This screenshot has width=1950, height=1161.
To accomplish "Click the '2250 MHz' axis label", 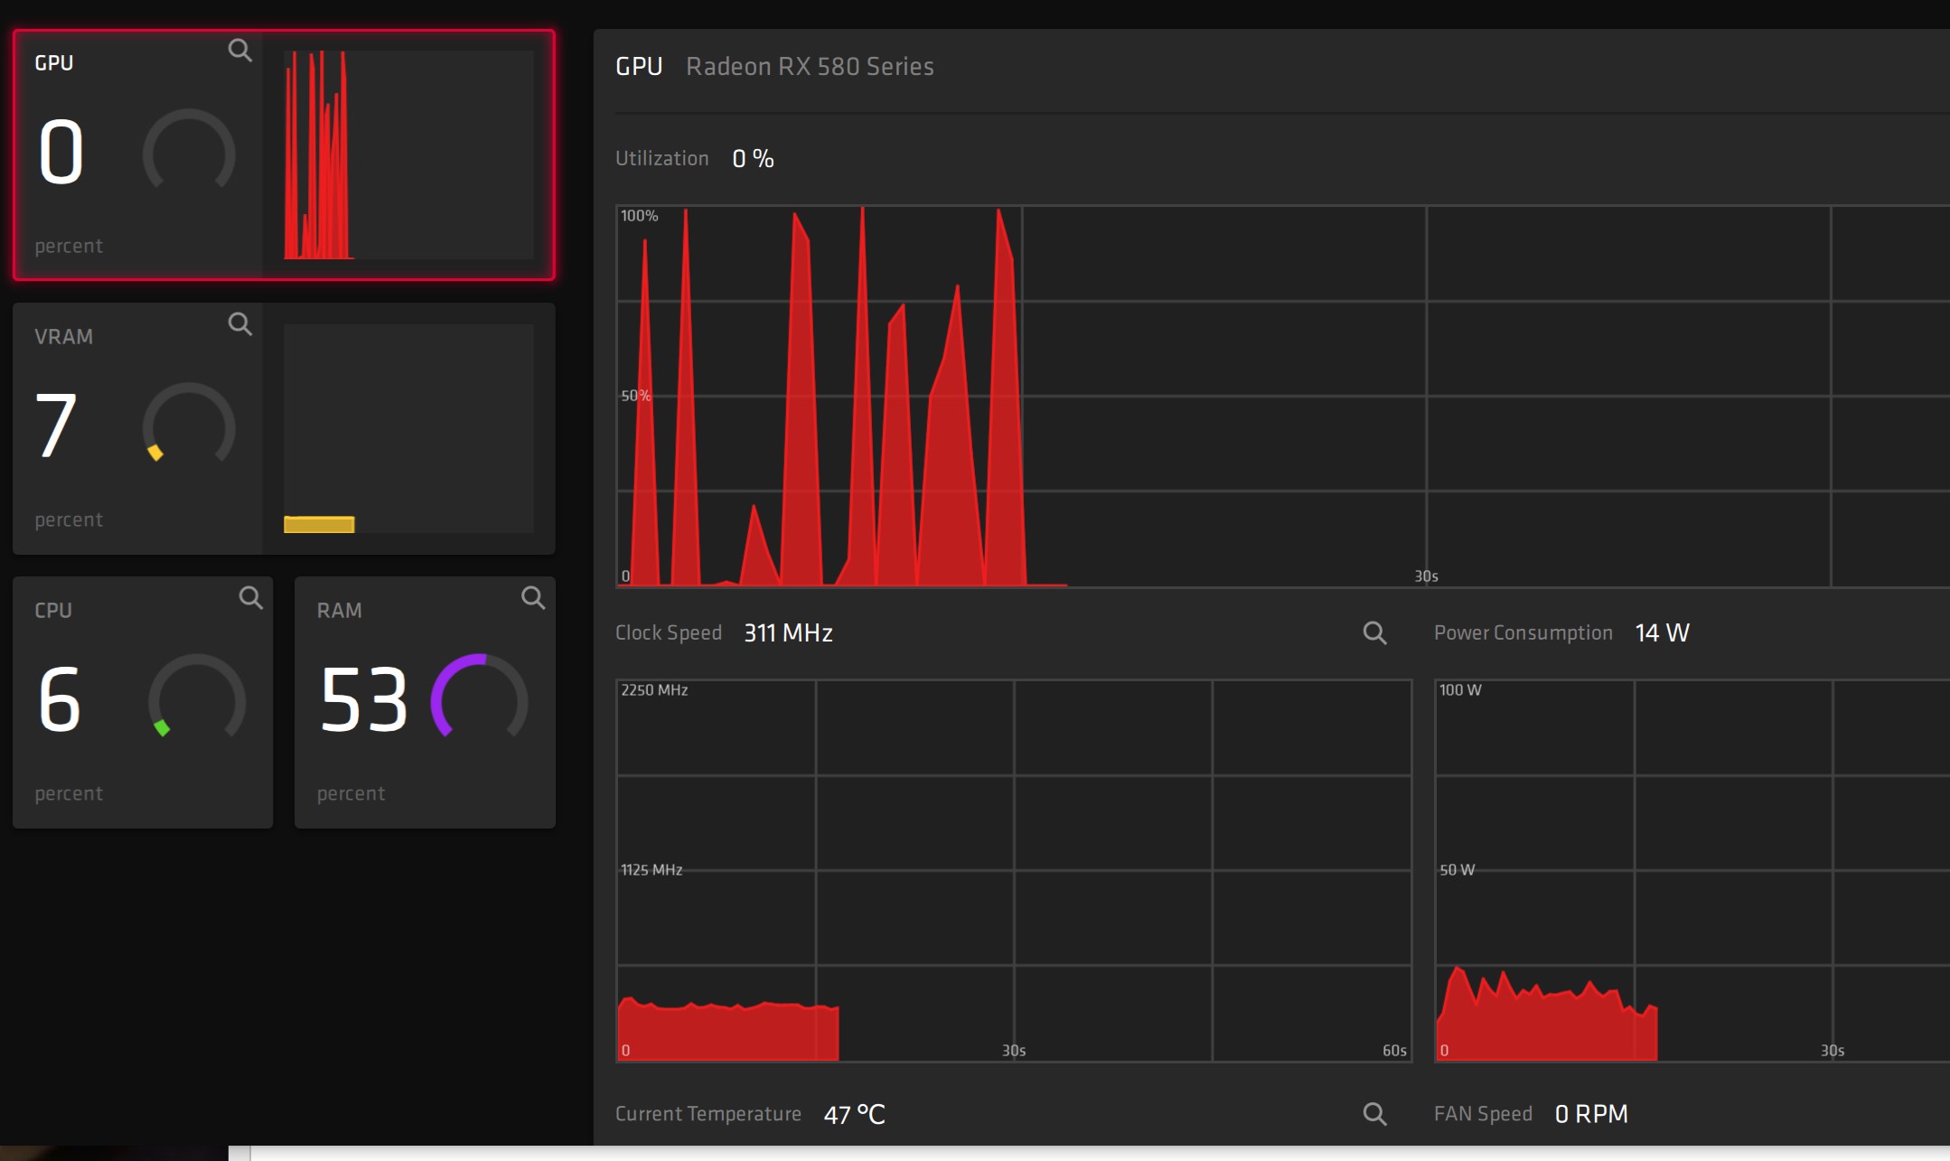I will [x=654, y=690].
